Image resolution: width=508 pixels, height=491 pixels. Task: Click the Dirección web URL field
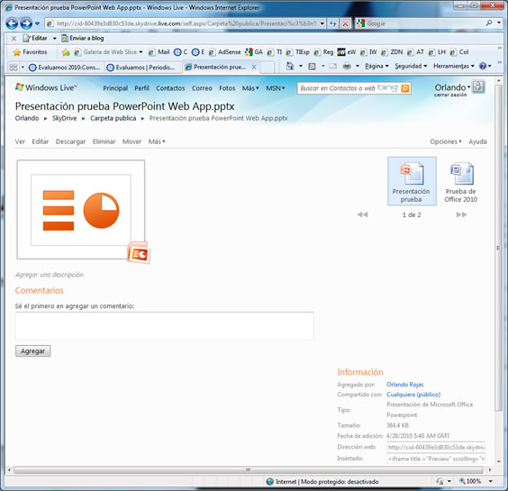coord(436,447)
